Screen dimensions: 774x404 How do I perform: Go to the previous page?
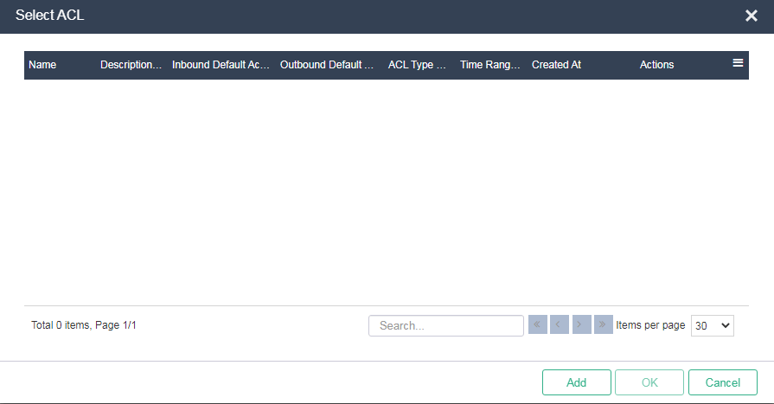(x=560, y=324)
